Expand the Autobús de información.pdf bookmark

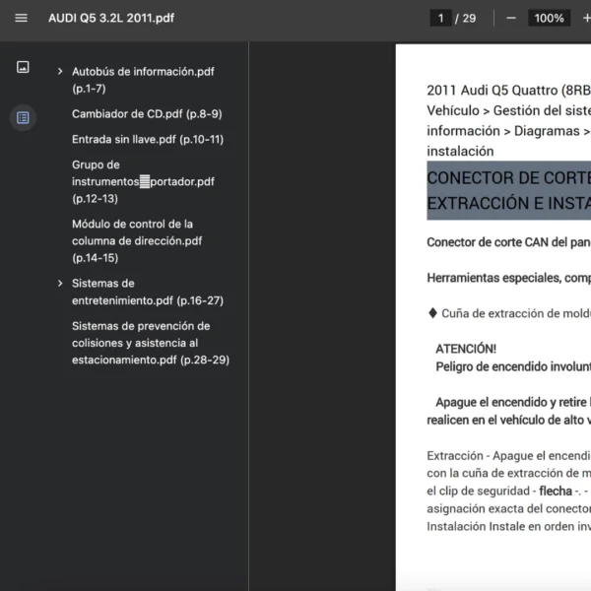point(60,71)
